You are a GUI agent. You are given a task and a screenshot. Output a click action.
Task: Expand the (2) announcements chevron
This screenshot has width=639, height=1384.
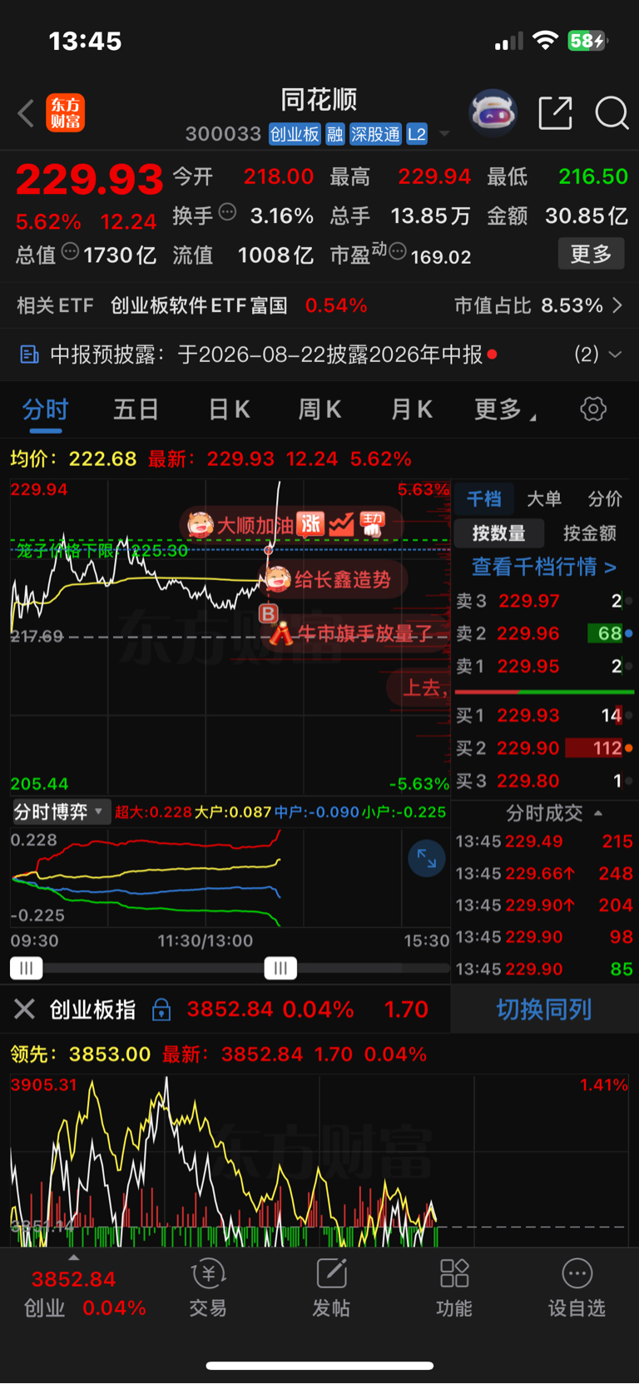pos(616,355)
